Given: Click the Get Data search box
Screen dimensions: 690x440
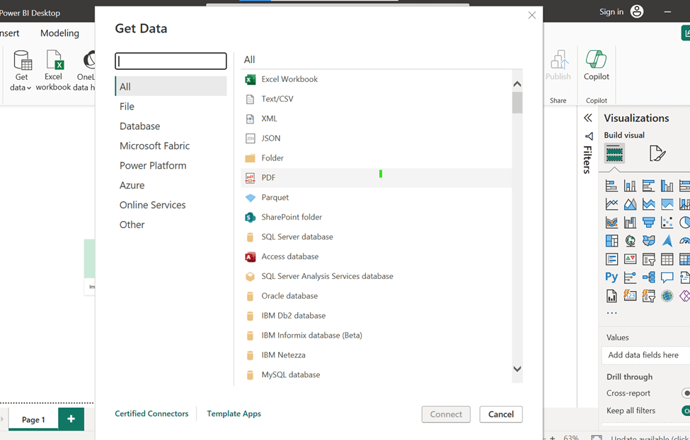Looking at the screenshot, I should 171,61.
